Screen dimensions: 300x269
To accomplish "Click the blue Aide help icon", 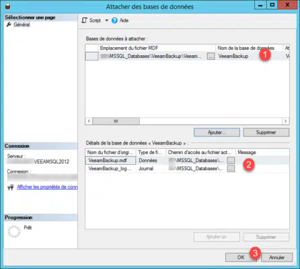I will click(114, 20).
